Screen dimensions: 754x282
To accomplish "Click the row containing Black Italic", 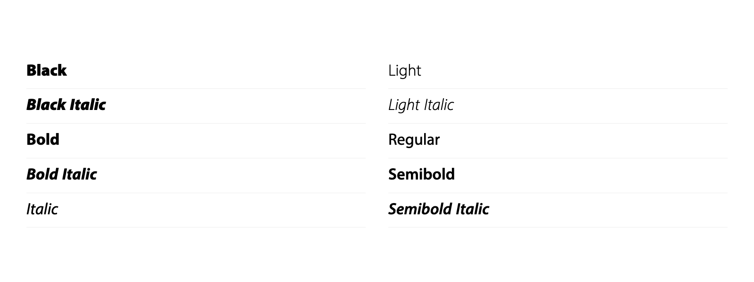I will click(196, 106).
